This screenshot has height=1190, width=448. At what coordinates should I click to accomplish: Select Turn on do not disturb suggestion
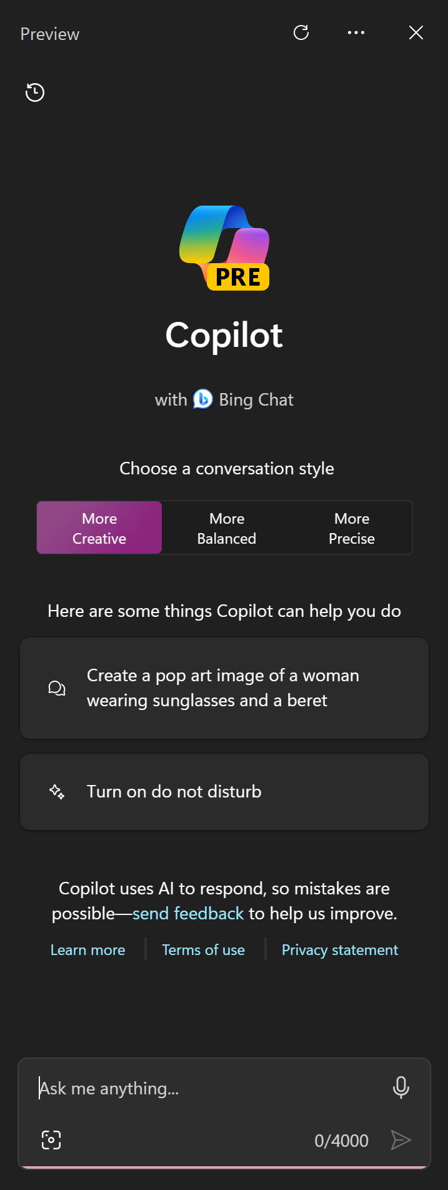[x=224, y=792]
